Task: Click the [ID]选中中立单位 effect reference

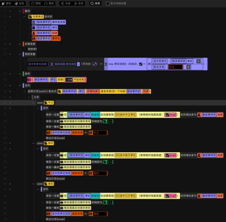Action: point(125,115)
